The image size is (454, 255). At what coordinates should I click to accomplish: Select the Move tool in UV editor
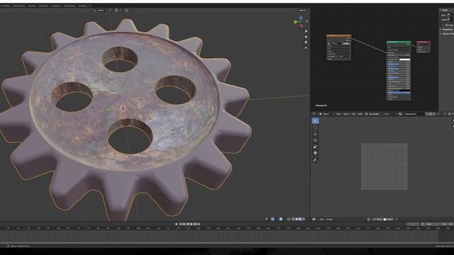click(315, 134)
